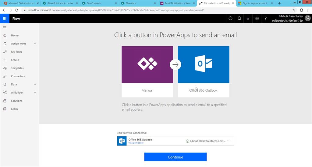The image size is (312, 167).
Task: Click the small Outlook connection icon
Action: pyautogui.click(x=122, y=141)
